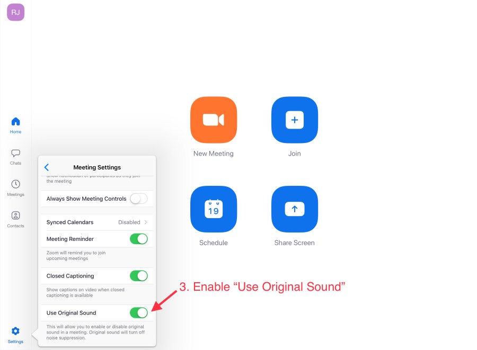Click the orange New Meeting camera icon
The height and width of the screenshot is (350, 477).
click(214, 120)
